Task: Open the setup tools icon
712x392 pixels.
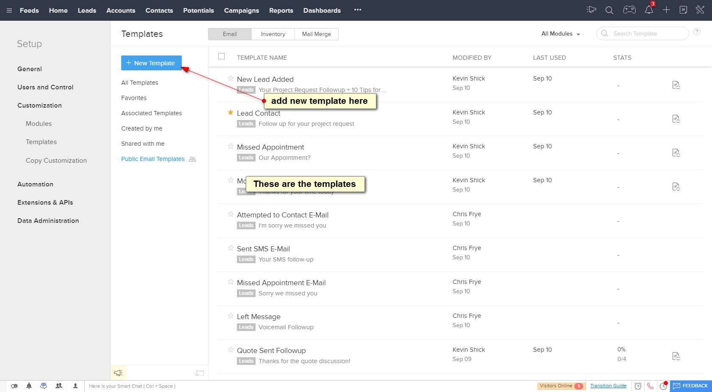Action: click(x=700, y=10)
